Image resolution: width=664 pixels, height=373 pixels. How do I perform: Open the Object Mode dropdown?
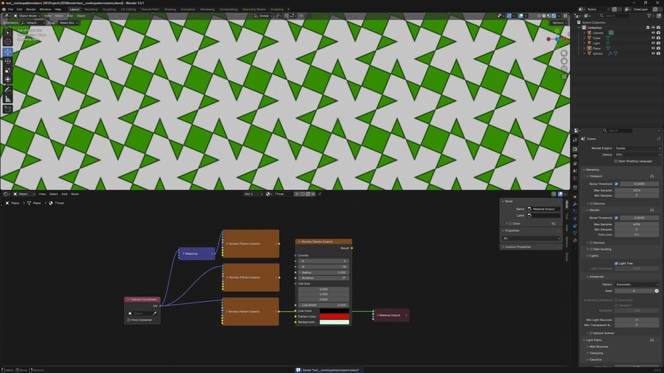[26, 16]
